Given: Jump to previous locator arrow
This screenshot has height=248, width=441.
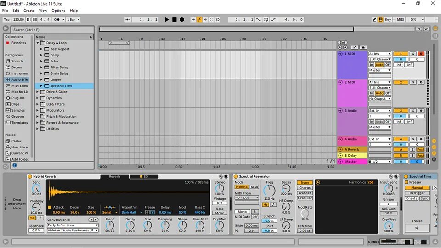Looking at the screenshot, I should tap(340, 47).
